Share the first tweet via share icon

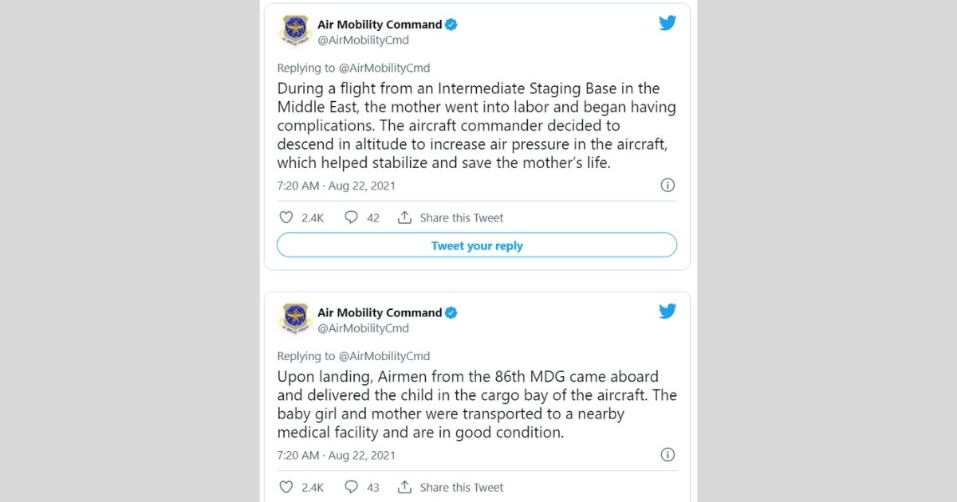coord(404,218)
